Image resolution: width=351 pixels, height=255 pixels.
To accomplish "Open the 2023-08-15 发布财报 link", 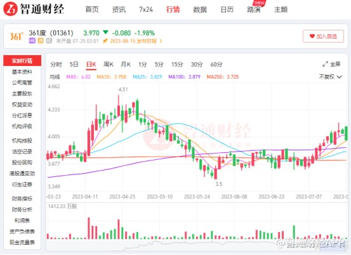I will click(133, 41).
